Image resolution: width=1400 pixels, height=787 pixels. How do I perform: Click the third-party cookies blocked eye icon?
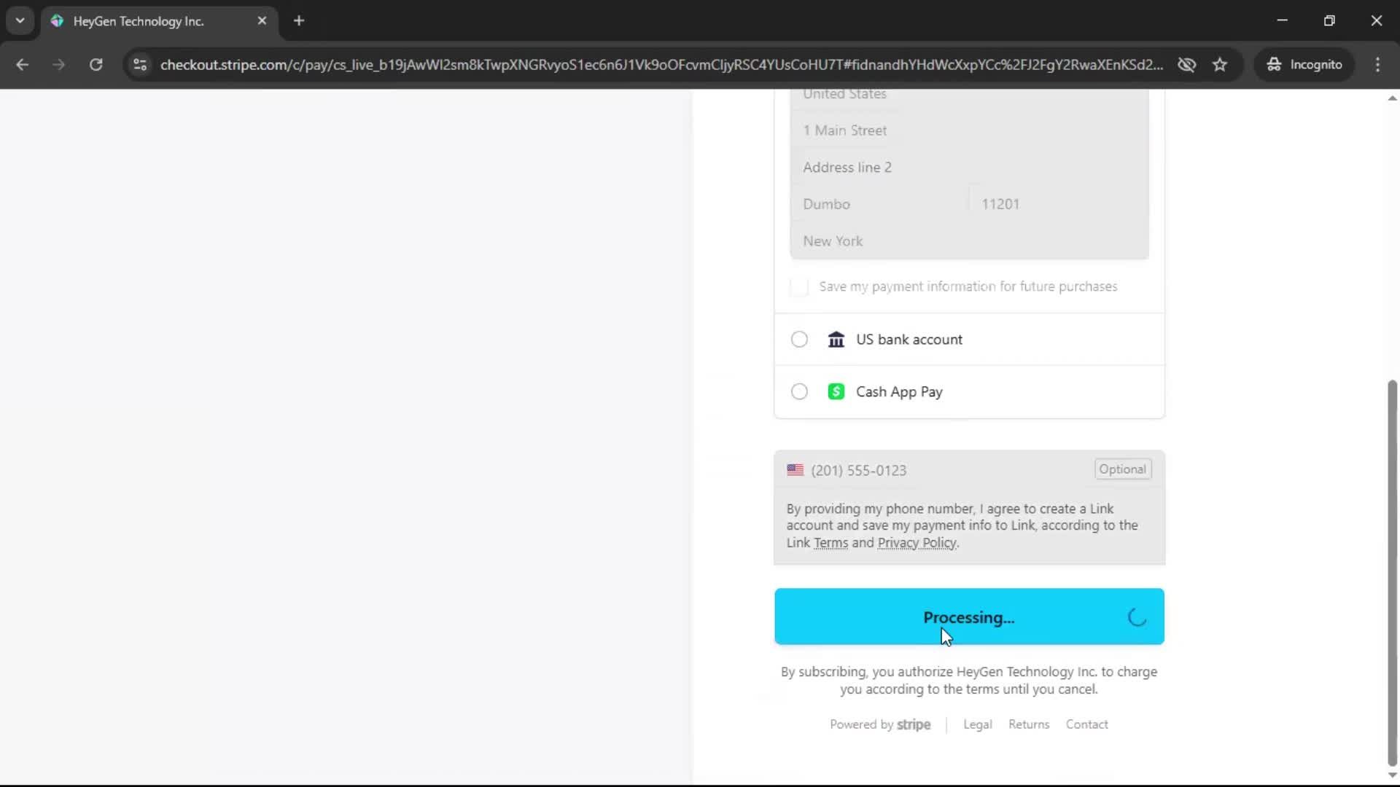[x=1186, y=65]
